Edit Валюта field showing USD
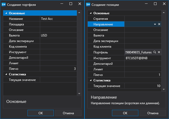169x119 pixels. coord(58,35)
